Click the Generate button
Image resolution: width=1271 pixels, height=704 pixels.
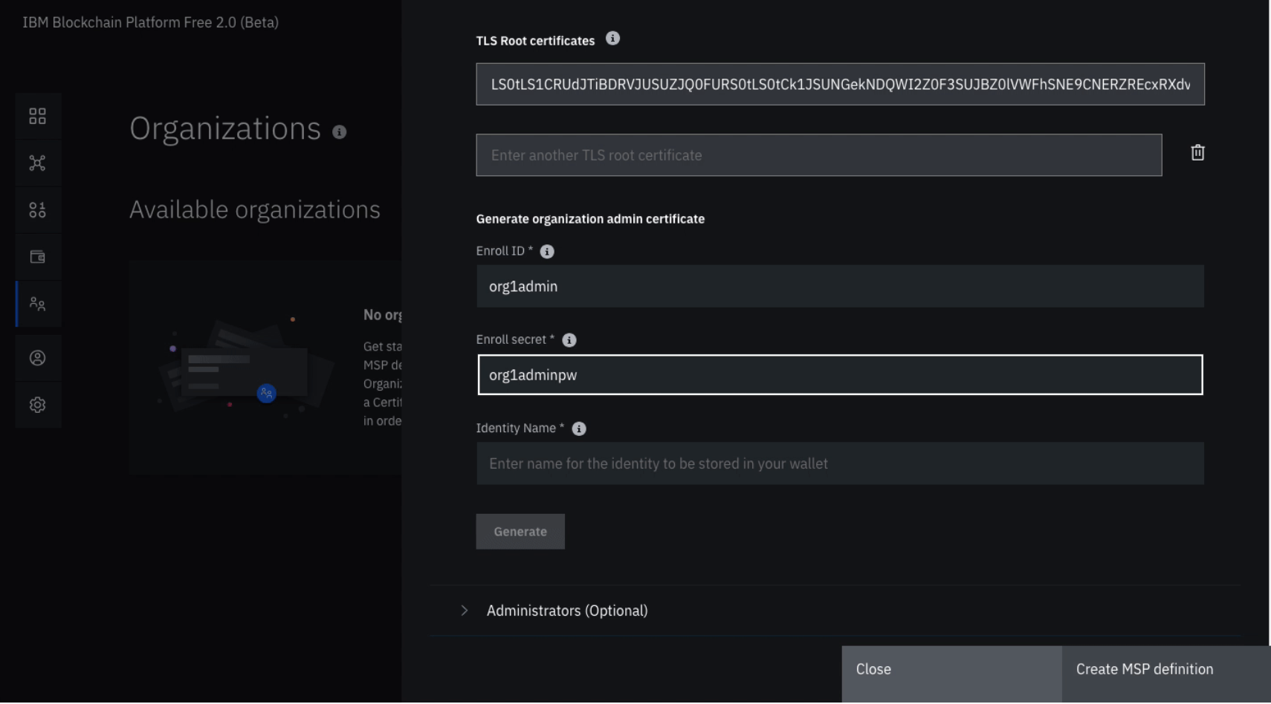pyautogui.click(x=520, y=532)
